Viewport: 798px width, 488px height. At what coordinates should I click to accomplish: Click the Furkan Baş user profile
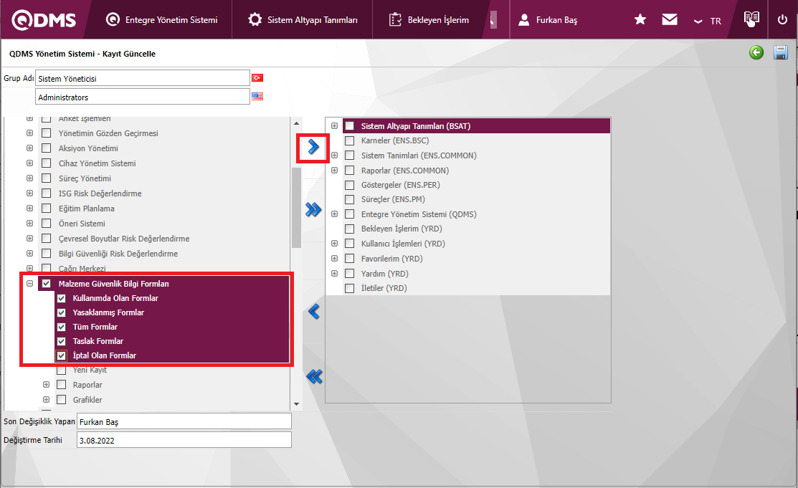(x=548, y=20)
